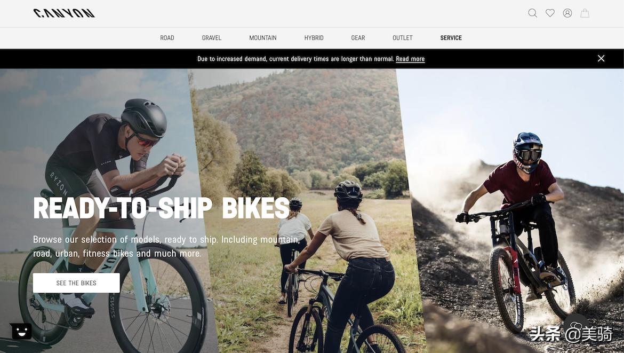Open the Service menu
The height and width of the screenshot is (353, 624).
(451, 38)
